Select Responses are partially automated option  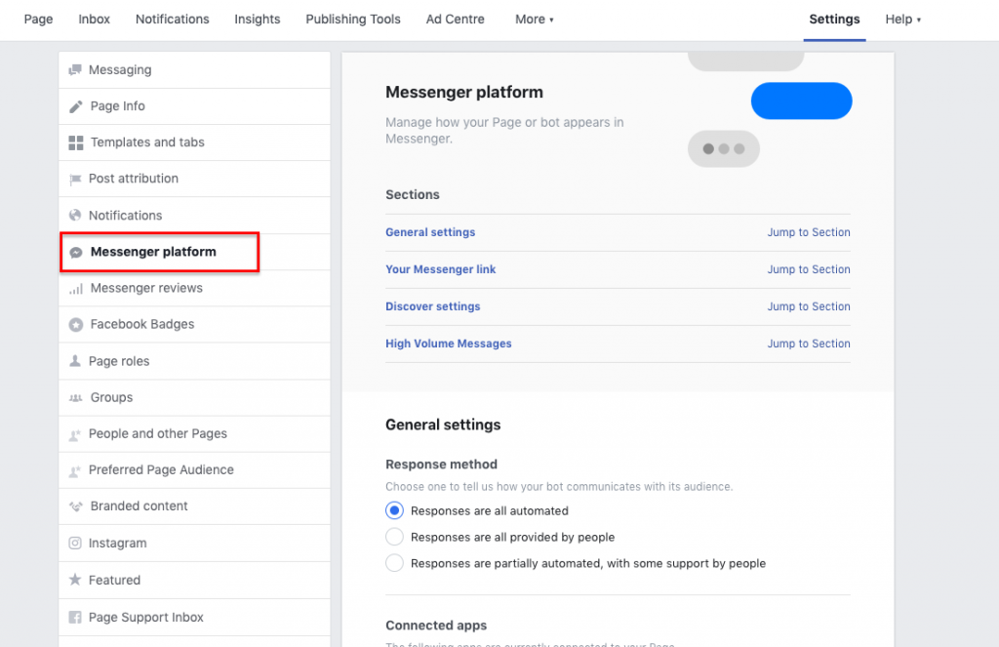(394, 563)
